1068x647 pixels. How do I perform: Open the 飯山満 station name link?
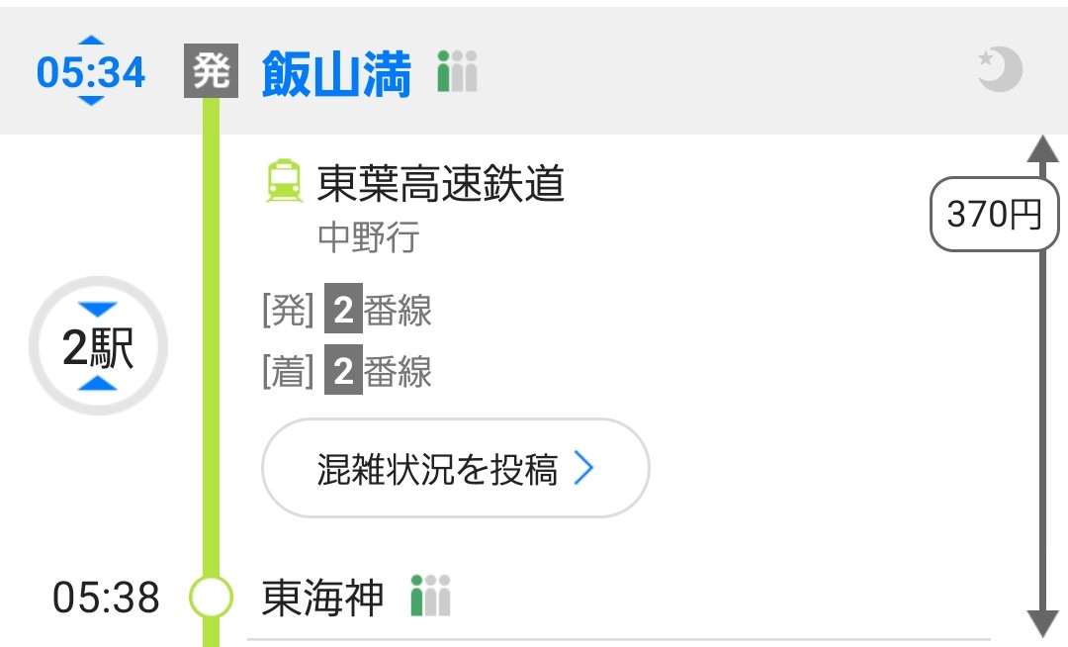coord(336,73)
